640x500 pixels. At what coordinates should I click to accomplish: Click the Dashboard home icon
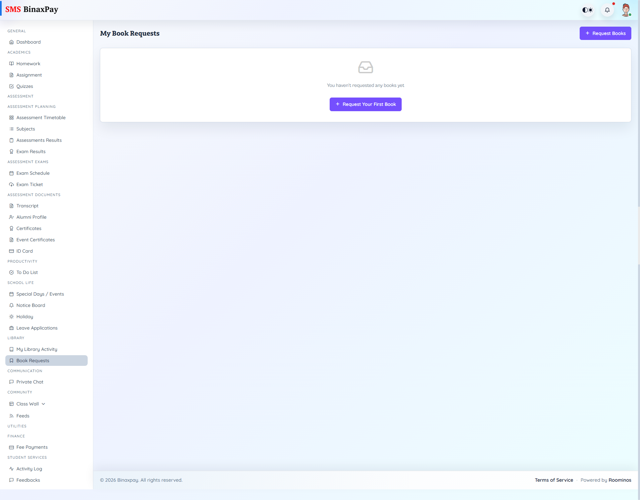(x=11, y=42)
